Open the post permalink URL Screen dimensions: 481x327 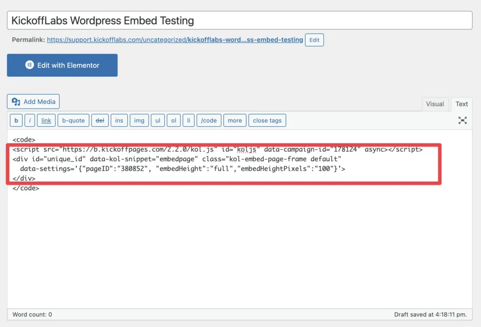[175, 40]
